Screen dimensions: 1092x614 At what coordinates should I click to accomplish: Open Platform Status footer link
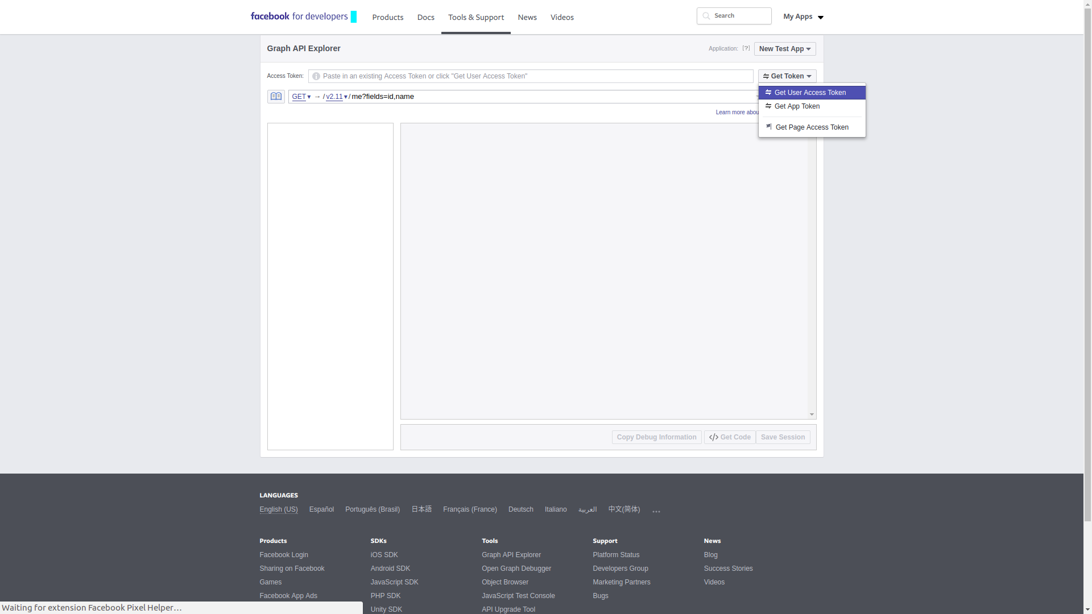point(616,555)
